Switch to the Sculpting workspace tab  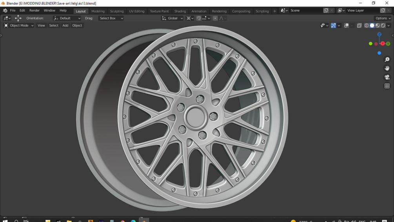(116, 11)
